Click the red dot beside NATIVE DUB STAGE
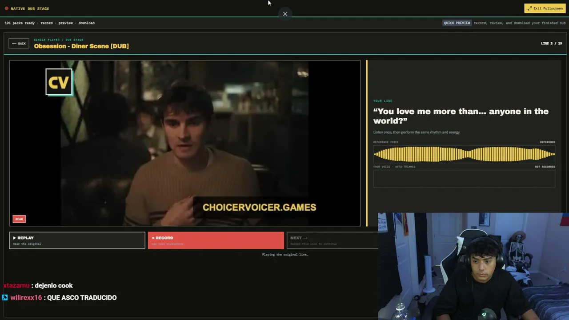The image size is (569, 320). (7, 8)
